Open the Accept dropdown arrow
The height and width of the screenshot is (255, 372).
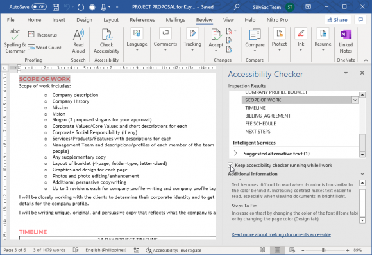[x=216, y=51]
